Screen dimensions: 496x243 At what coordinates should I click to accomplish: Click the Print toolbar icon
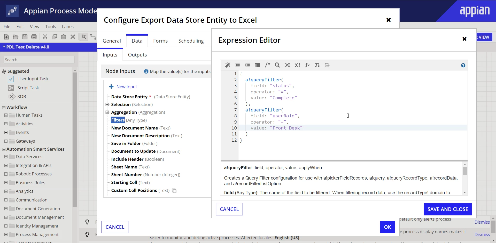pyautogui.click(x=34, y=37)
